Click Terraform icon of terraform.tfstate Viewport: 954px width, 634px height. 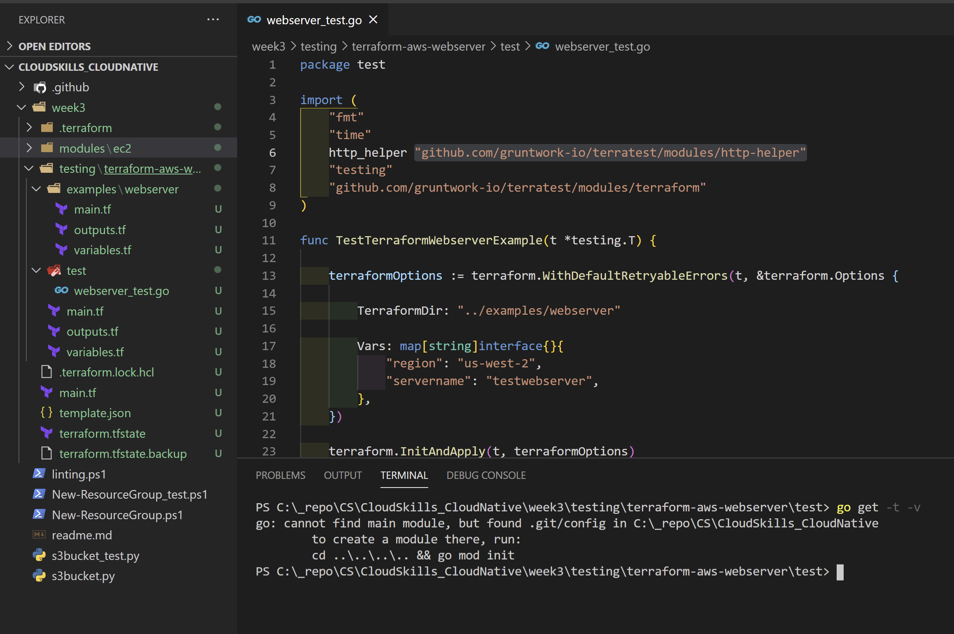(47, 433)
